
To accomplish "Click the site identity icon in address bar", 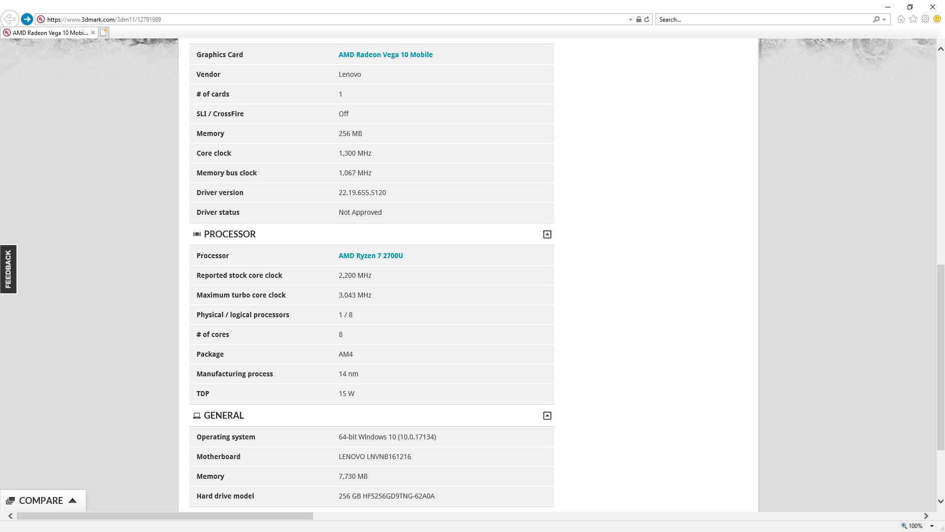I will pyautogui.click(x=41, y=19).
